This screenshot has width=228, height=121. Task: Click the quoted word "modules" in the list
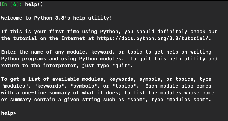coord(13,86)
